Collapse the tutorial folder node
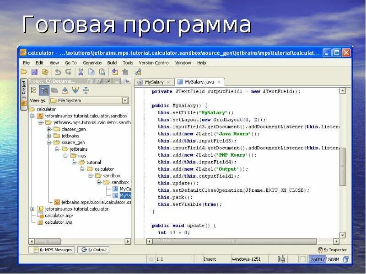This screenshot has width=366, height=274. pyautogui.click(x=74, y=163)
